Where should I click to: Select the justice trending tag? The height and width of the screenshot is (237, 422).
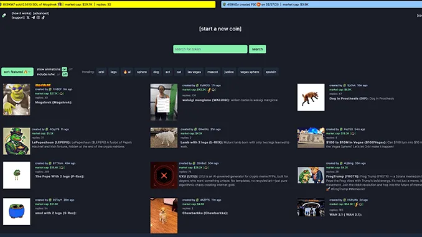(229, 72)
